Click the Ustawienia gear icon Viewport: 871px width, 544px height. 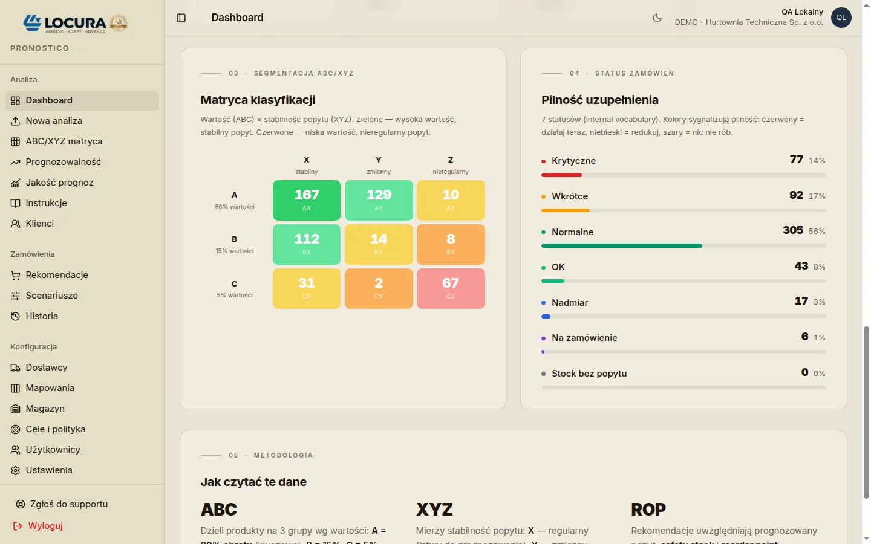(16, 470)
